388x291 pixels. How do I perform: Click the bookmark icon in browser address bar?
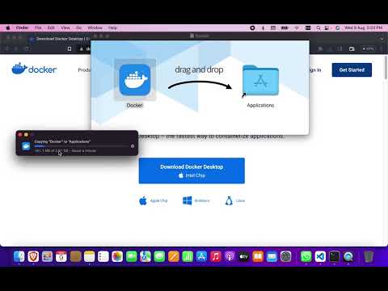pyautogui.click(x=70, y=48)
